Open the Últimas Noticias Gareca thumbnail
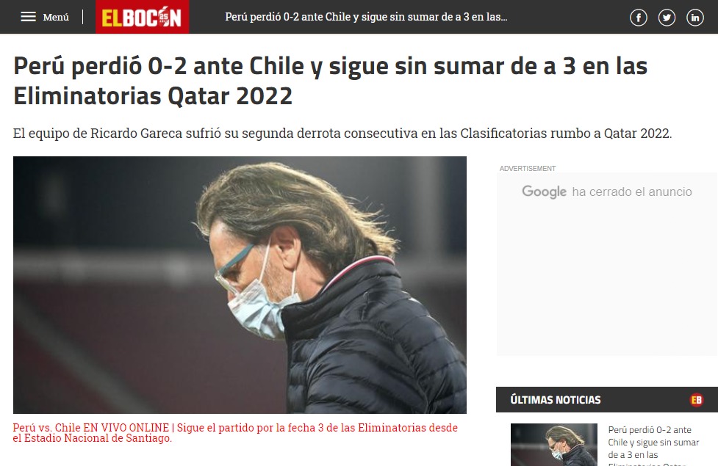This screenshot has height=466, width=718. pyautogui.click(x=553, y=445)
